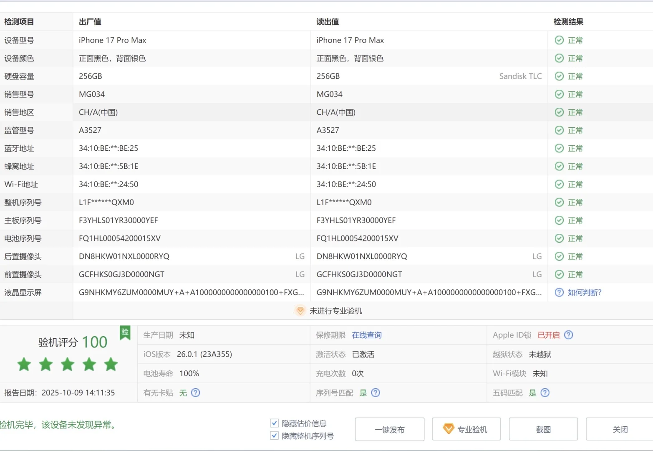The width and height of the screenshot is (653, 451).
Task: Click the green 验 badge icon
Action: click(125, 333)
